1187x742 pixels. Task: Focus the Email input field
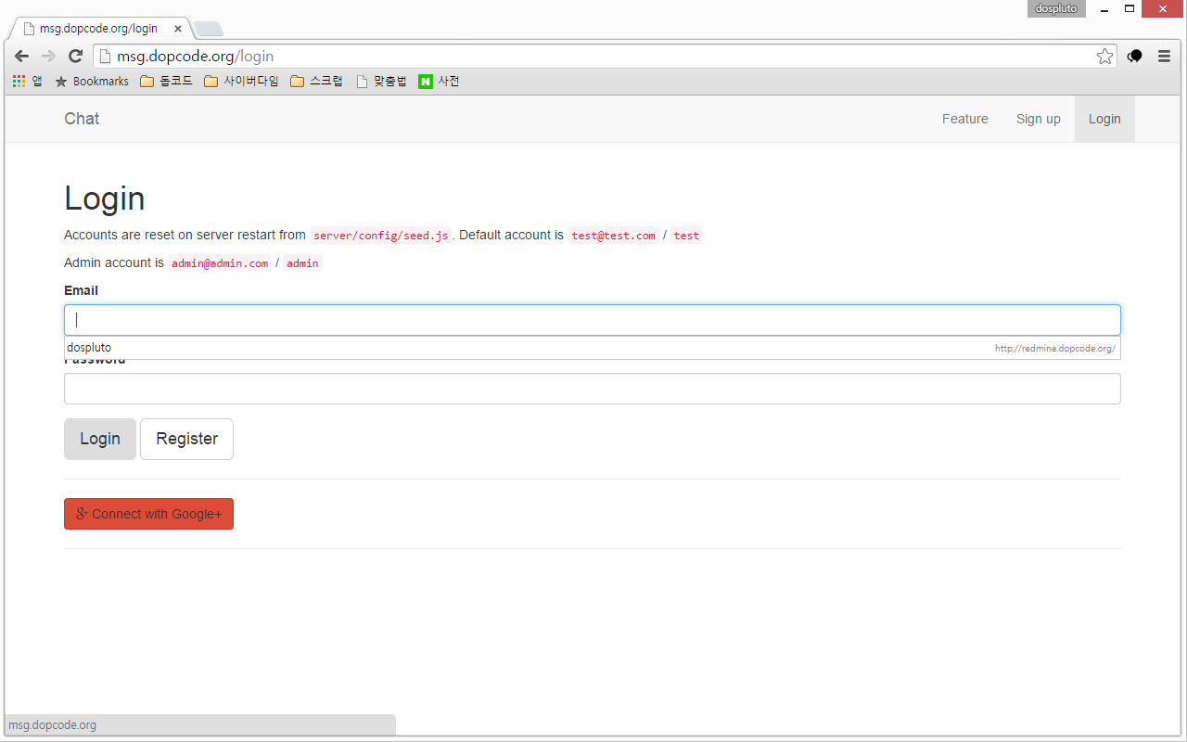pos(593,320)
